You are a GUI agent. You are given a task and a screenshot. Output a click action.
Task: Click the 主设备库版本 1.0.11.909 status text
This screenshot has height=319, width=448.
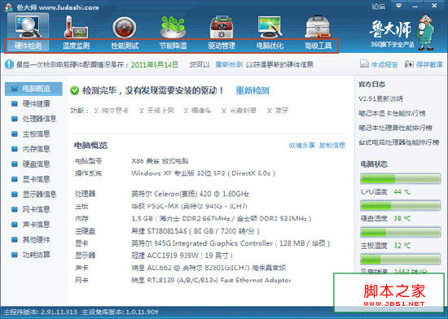click(x=120, y=312)
